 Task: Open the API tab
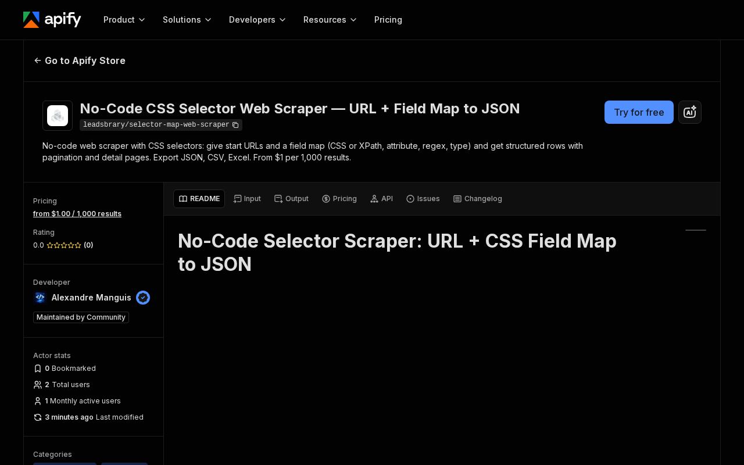[381, 199]
